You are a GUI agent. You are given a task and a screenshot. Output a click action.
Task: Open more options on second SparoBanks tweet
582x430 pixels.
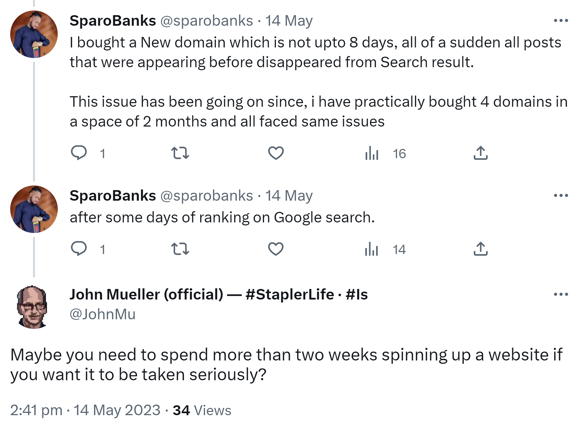tap(561, 195)
